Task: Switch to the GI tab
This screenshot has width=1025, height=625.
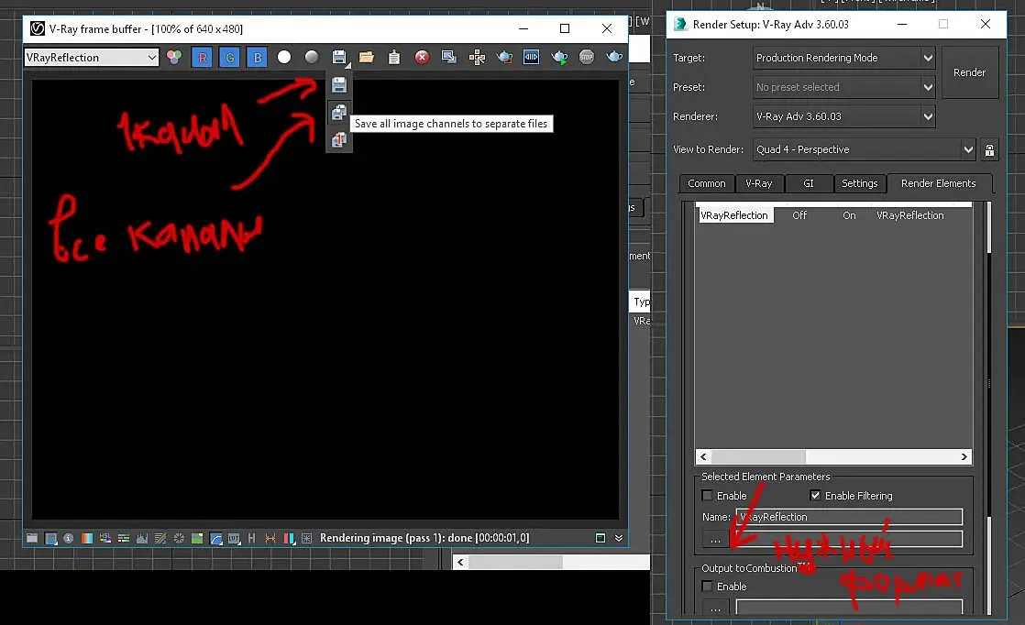Action: pyautogui.click(x=809, y=183)
